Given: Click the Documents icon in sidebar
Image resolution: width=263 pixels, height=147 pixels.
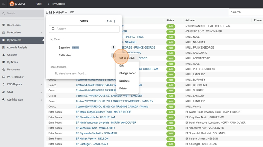Looking at the screenshot, I should coord(4,70).
